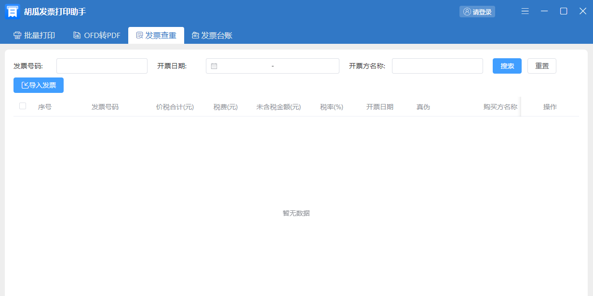
Task: Click the 请登录 login button
Action: 477,12
